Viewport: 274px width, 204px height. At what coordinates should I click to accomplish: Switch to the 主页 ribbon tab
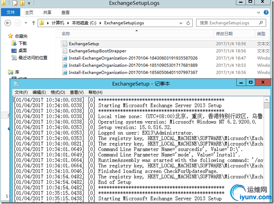tap(29, 13)
